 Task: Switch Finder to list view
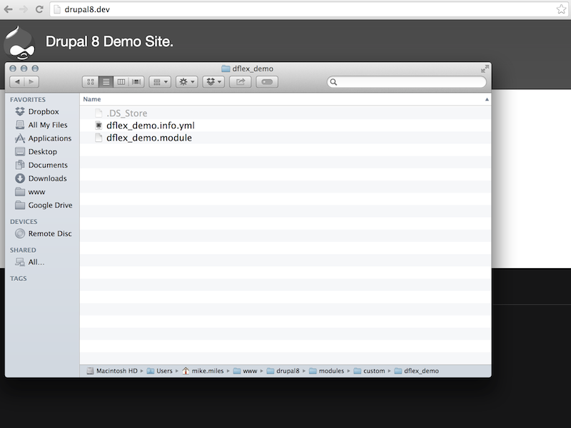tap(106, 82)
